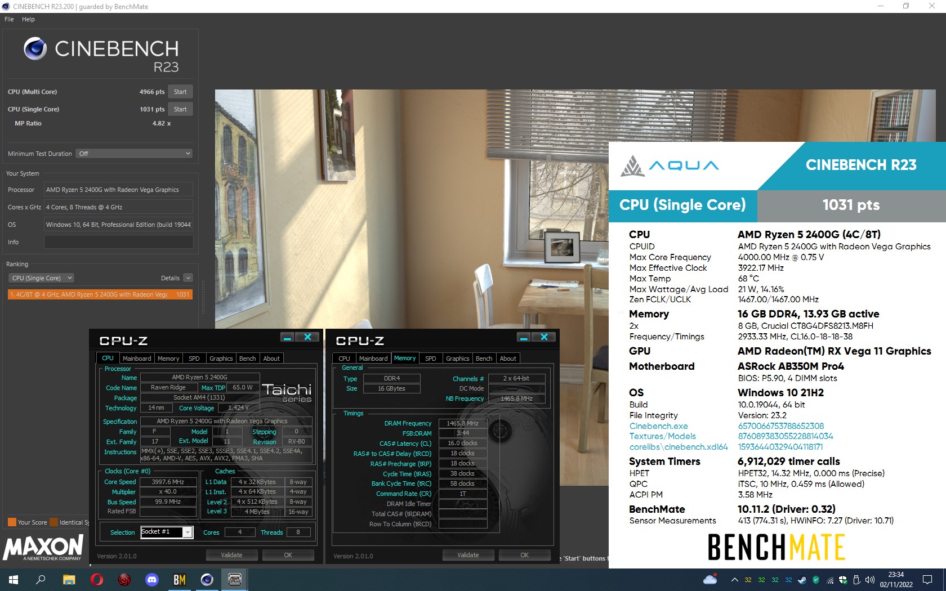This screenshot has width=946, height=591.
Task: Click the Processor name field
Action: (x=118, y=190)
